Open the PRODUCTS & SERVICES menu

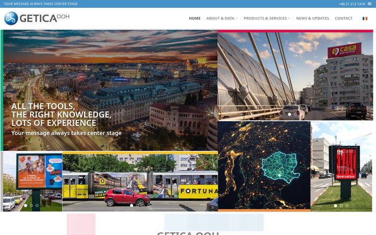265,18
